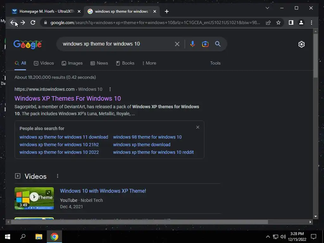Switch to Images results
This screenshot has width=324, height=243.
tap(72, 63)
